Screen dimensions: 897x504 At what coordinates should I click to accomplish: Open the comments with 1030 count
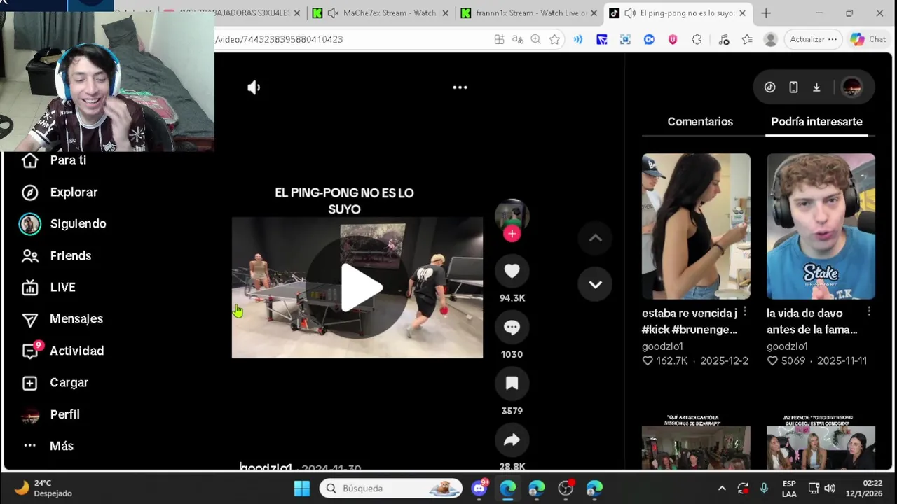point(512,328)
